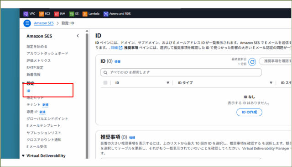Select all IDs with the header checkbox
Screen dimensions: 292x167
pos(105,83)
